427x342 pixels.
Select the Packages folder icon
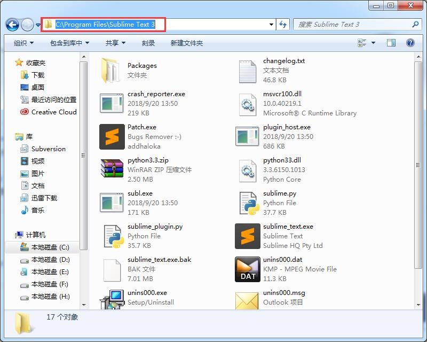[x=110, y=71]
